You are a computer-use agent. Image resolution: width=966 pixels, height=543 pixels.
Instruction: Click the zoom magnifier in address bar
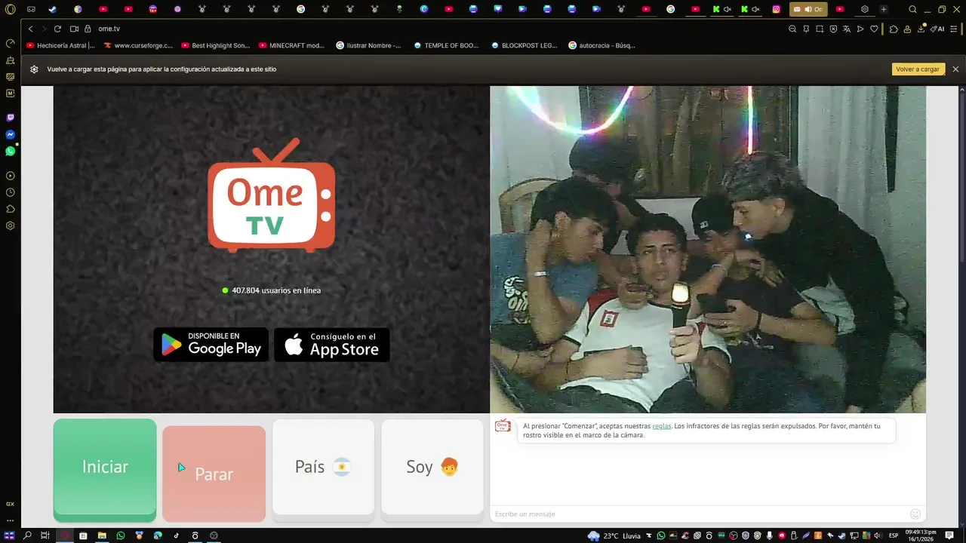coord(792,29)
